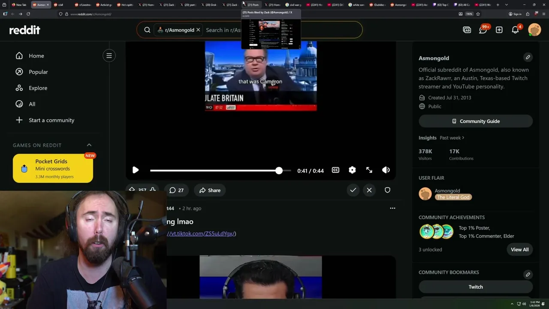549x309 pixels.
Task: Approve the post with checkmark icon
Action: [x=353, y=190]
